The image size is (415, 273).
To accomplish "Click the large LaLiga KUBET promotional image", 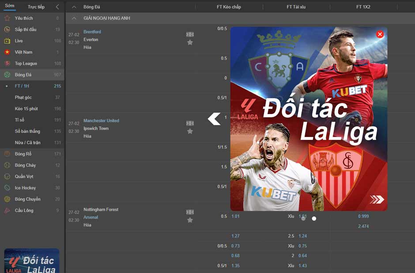I will [x=309, y=119].
